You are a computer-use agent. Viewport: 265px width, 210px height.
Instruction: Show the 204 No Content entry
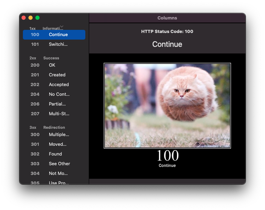pos(54,94)
